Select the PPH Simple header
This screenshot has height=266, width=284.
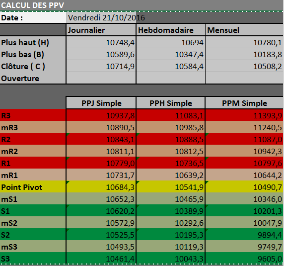tap(171, 103)
